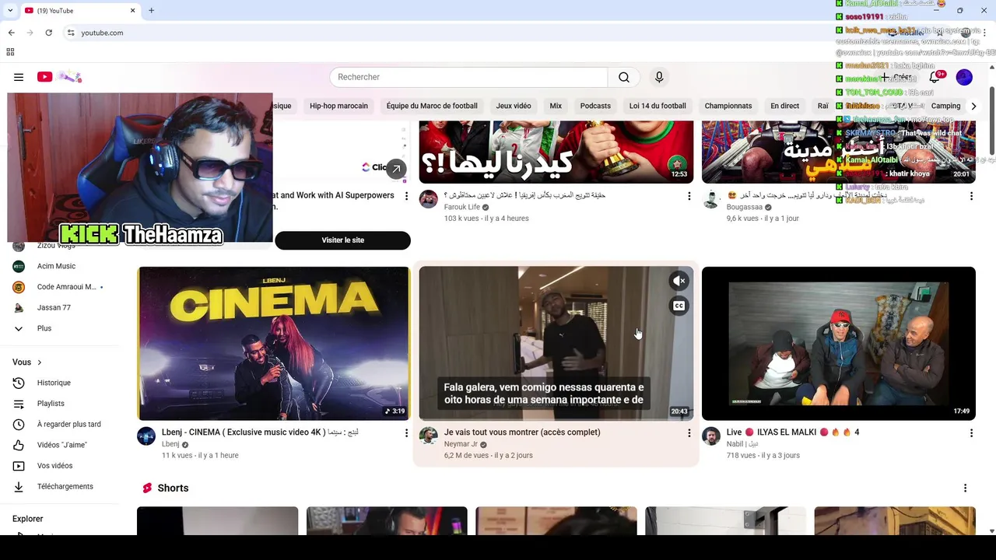This screenshot has width=996, height=560.
Task: Open Neymar Jr channel name link
Action: [461, 444]
